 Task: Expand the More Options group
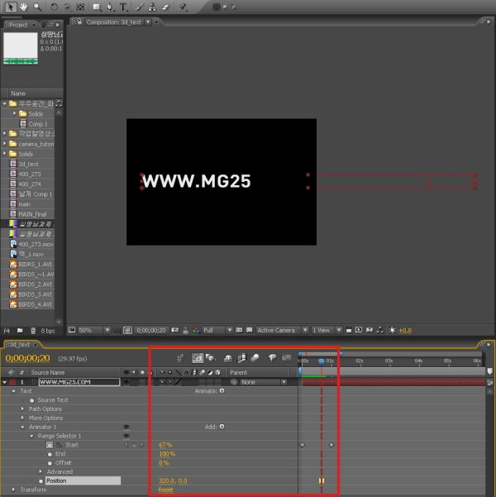pos(22,418)
